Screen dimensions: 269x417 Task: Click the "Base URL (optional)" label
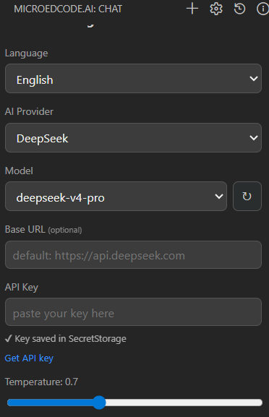click(x=43, y=230)
